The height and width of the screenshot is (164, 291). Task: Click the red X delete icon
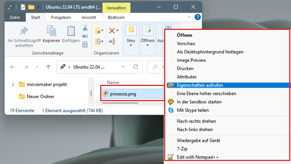(112, 31)
